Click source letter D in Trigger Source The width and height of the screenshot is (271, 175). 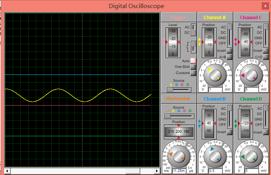pyautogui.click(x=188, y=85)
